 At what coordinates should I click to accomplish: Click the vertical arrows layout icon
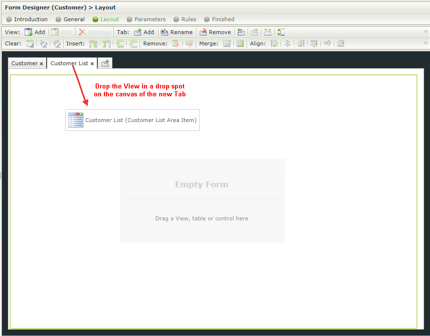tap(281, 32)
